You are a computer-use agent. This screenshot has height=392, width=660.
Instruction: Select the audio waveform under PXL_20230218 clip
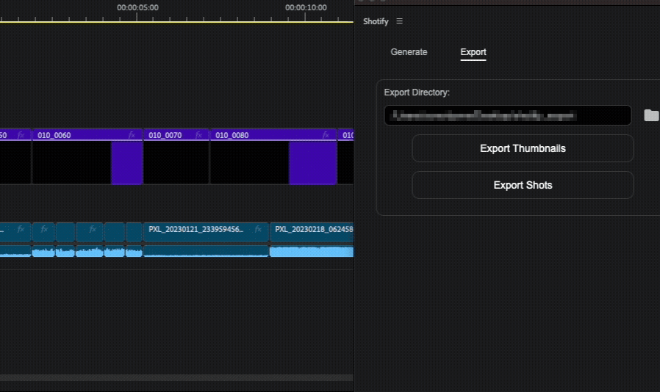pos(312,251)
